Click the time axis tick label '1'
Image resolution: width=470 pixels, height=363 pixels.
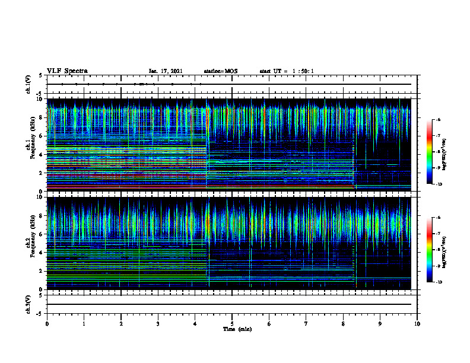(84, 324)
